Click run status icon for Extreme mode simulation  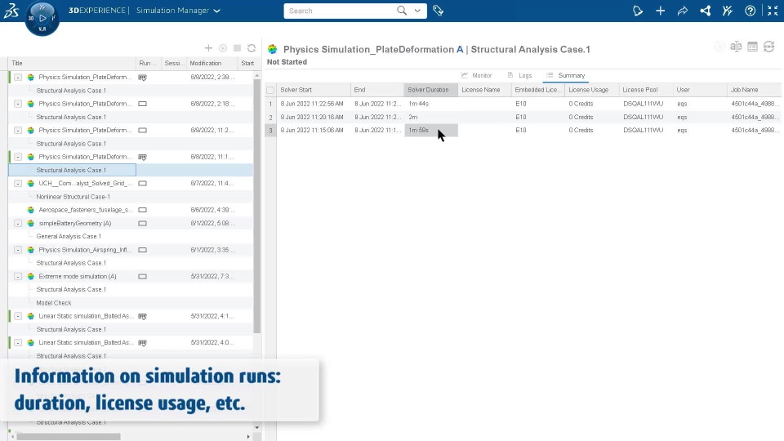(142, 277)
